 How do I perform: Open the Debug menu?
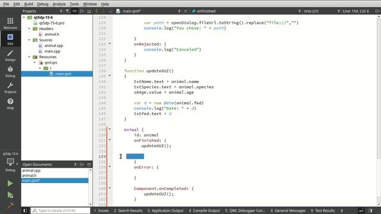tap(42, 4)
